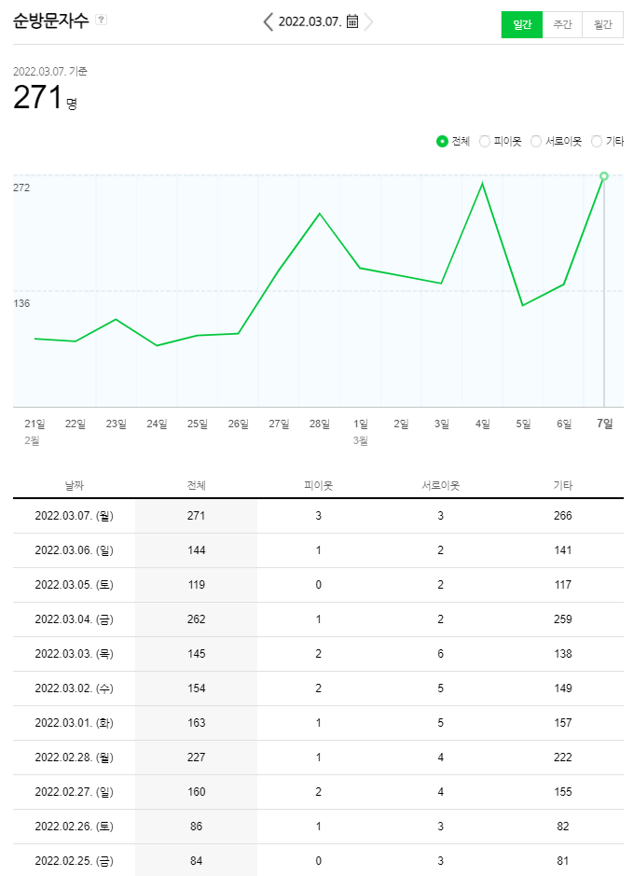Click the 2022.03.07. date text in header
The width and height of the screenshot is (634, 876).
click(310, 21)
